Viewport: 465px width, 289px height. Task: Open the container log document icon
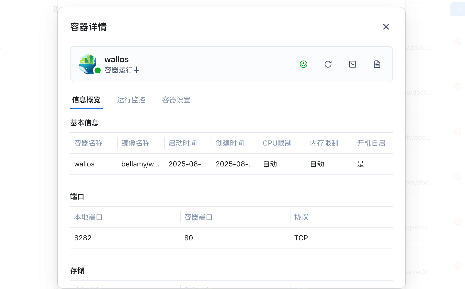click(377, 64)
